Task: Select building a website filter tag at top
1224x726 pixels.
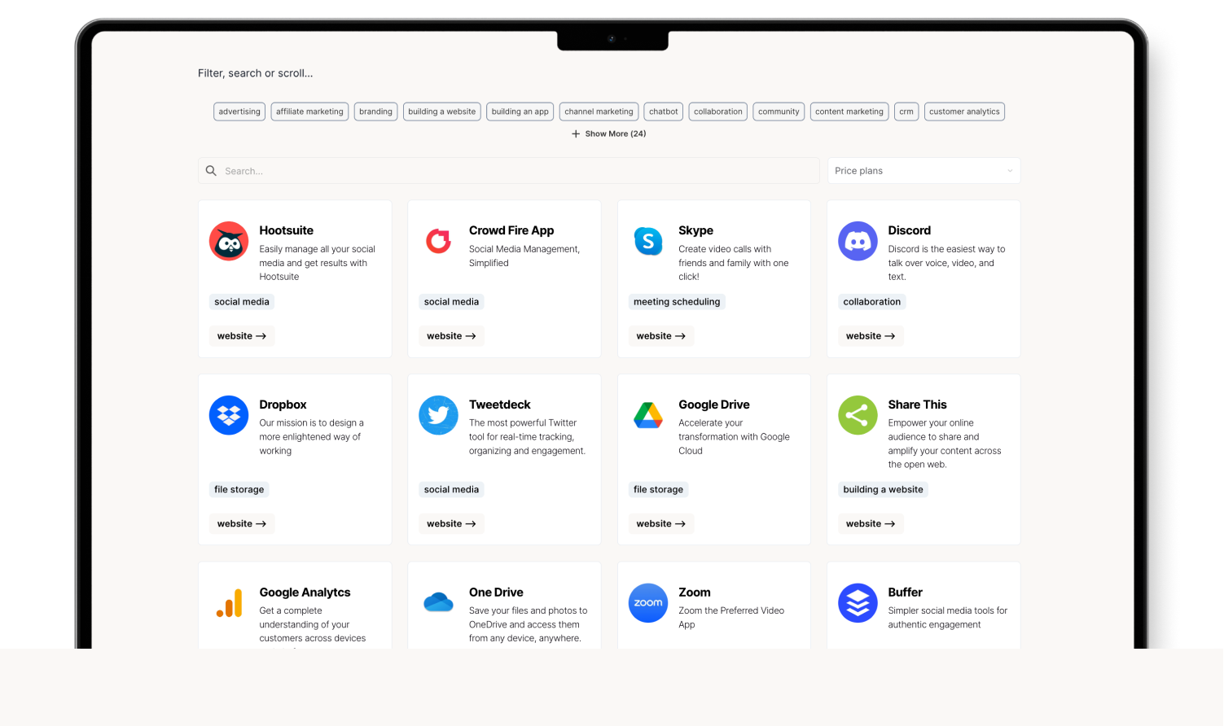Action: coord(442,112)
